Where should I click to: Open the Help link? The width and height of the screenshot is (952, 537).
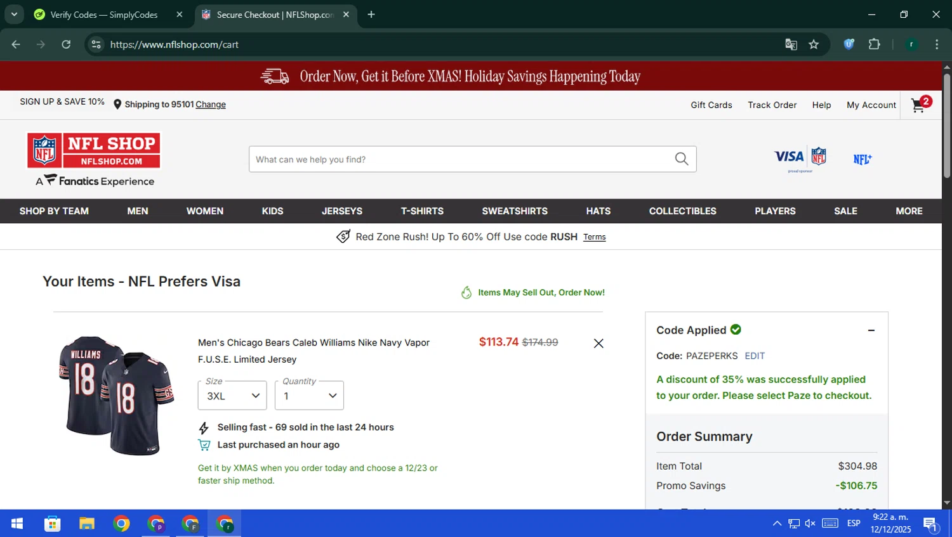coord(821,105)
